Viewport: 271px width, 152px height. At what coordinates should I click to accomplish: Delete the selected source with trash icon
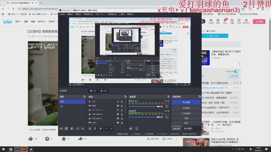tap(95, 129)
